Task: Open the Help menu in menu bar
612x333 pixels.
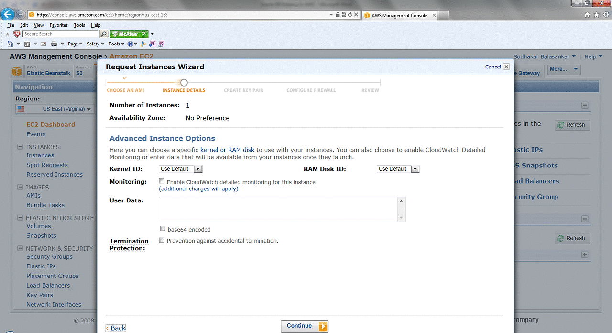Action: coord(96,25)
